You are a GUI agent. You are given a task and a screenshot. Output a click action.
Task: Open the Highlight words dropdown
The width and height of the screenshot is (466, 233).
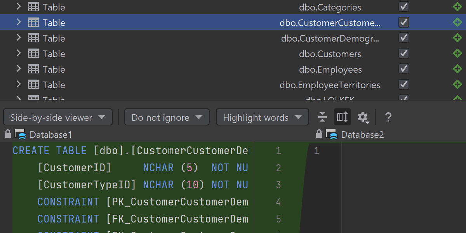point(262,117)
